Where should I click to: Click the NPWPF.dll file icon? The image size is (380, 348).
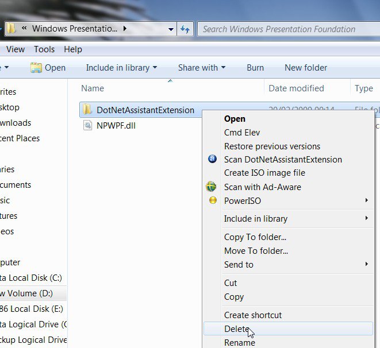(87, 125)
